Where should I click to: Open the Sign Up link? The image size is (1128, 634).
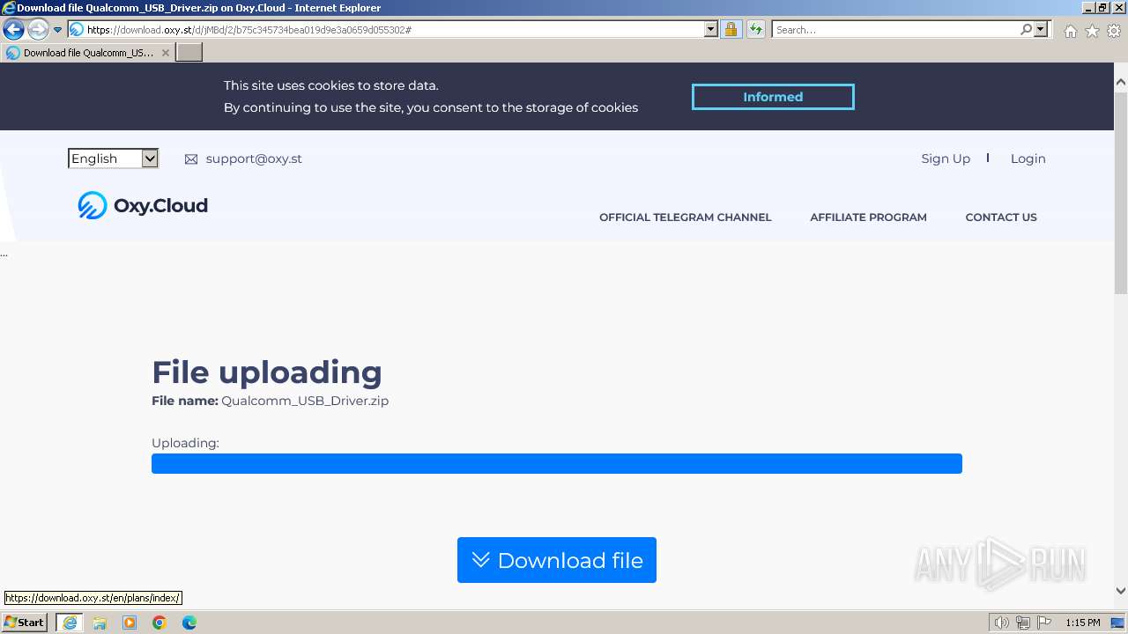click(x=946, y=158)
